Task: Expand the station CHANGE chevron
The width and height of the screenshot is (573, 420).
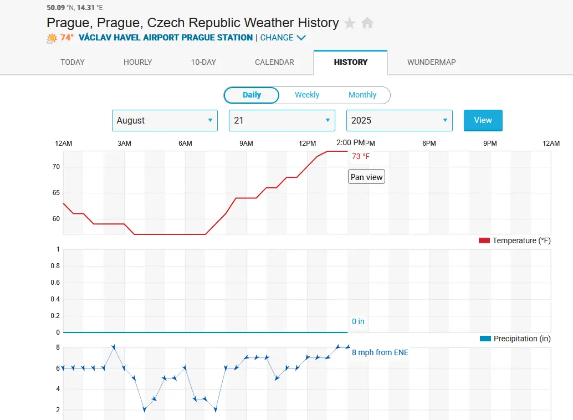Action: pos(301,38)
